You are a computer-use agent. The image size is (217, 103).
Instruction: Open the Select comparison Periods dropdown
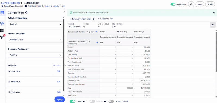click(35, 24)
